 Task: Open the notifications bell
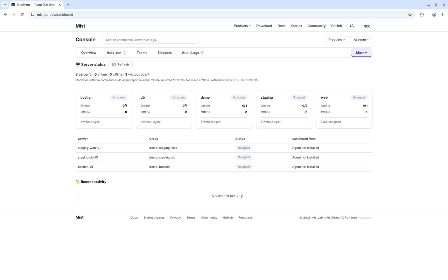(352, 26)
